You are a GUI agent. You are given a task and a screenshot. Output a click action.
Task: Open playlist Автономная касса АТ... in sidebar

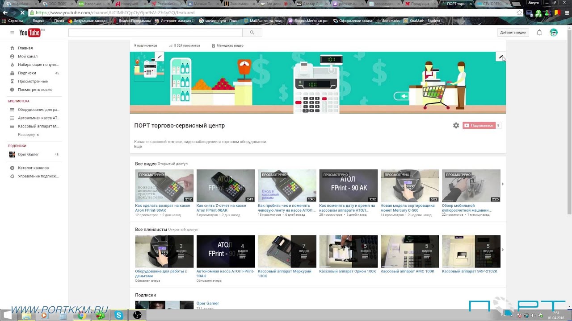[x=38, y=118]
